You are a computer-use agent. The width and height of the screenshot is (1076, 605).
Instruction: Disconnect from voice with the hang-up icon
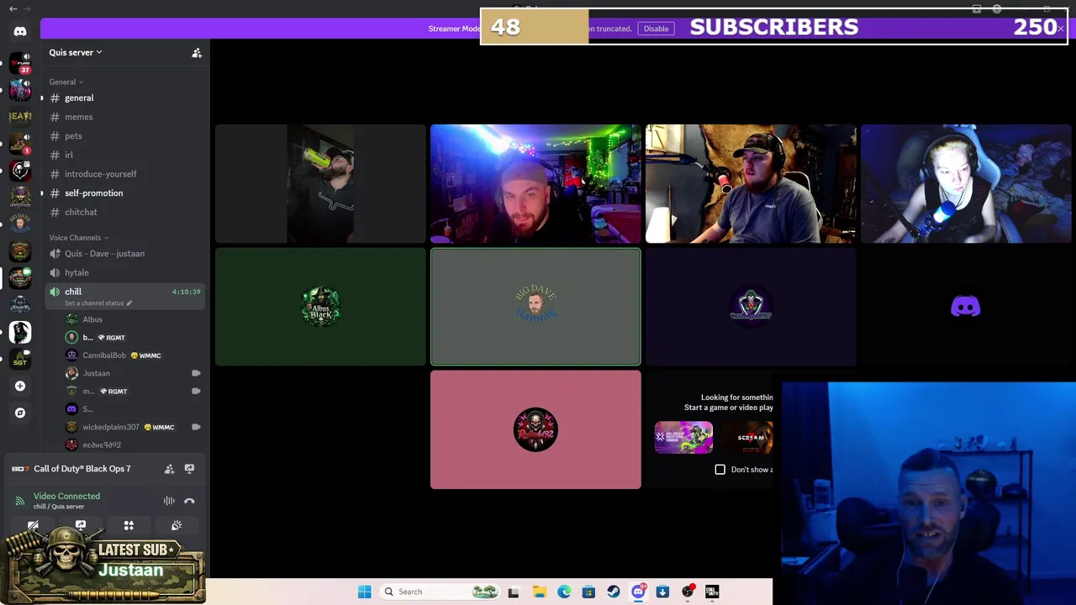coord(189,501)
